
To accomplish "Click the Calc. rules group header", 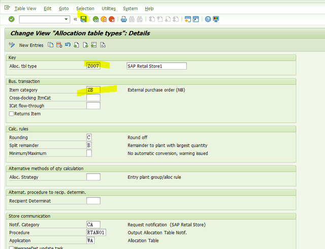I will point(151,129).
